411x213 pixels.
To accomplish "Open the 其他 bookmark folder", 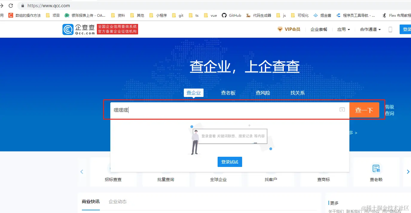I will [x=137, y=15].
